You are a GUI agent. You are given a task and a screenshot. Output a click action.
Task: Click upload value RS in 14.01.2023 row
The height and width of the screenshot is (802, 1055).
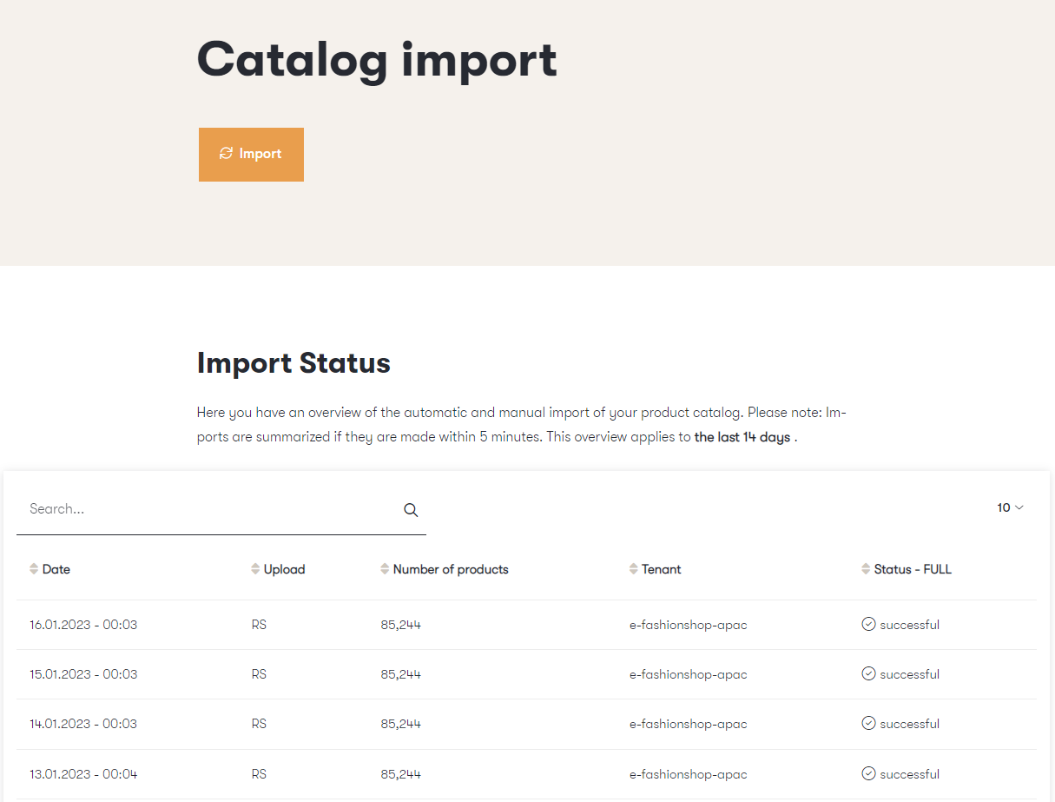point(259,724)
